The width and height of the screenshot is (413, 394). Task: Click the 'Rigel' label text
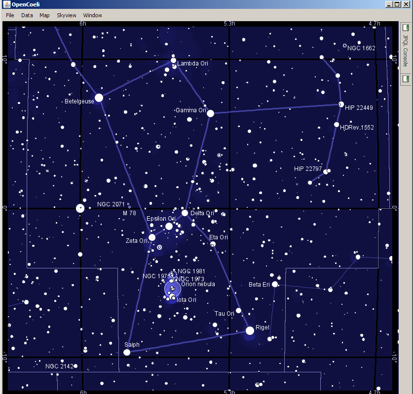(x=263, y=328)
